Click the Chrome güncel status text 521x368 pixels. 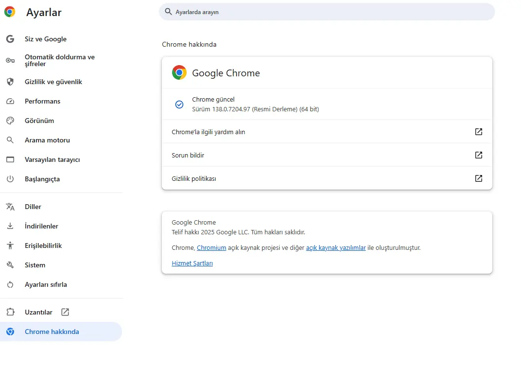(213, 99)
